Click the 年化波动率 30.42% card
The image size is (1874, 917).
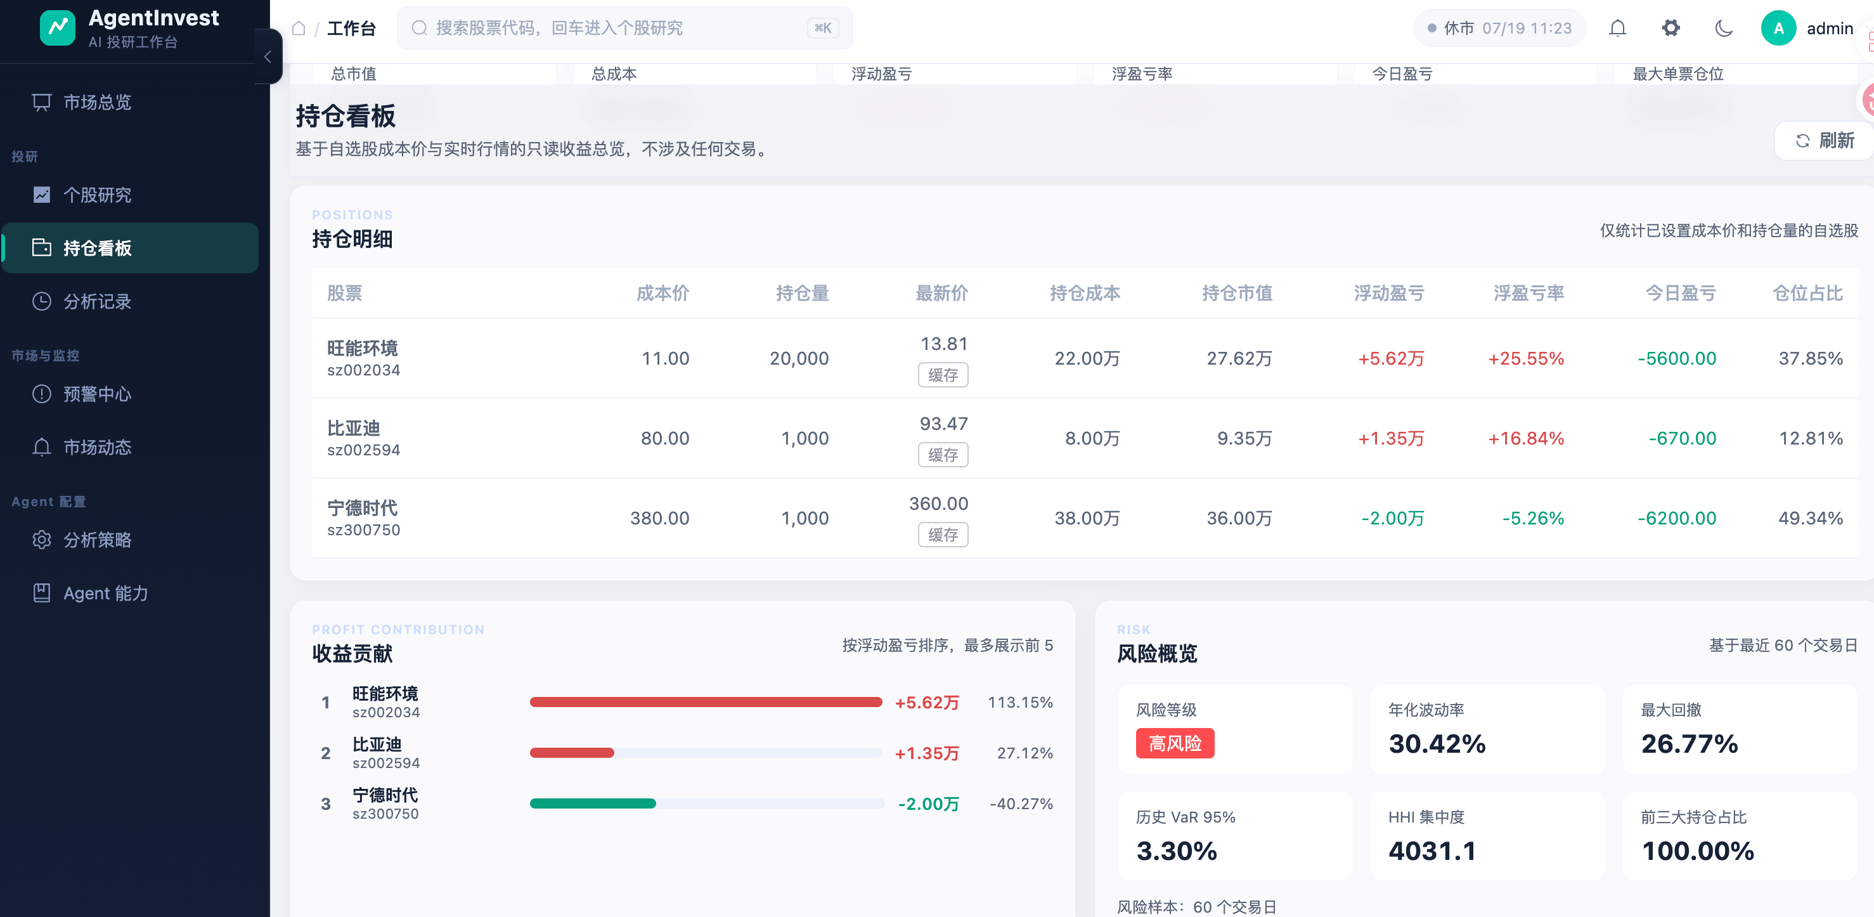(x=1488, y=729)
